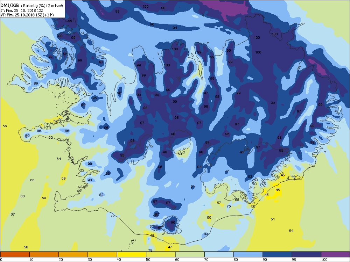This screenshot has width=350, height=262.
Task: Click the map humidity value '78'
Action: coord(150,250)
